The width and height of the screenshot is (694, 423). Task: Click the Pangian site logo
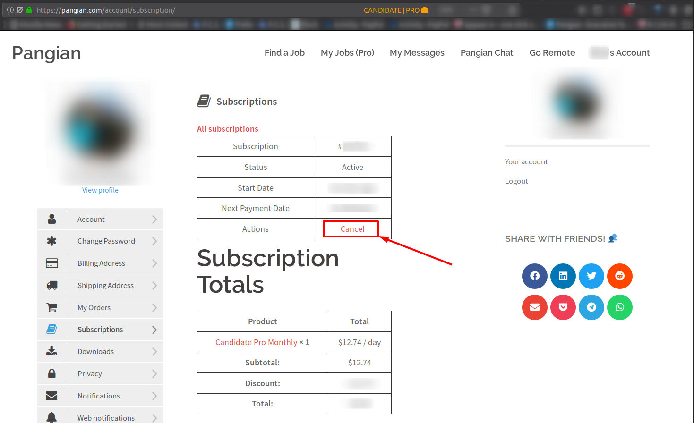click(x=46, y=53)
